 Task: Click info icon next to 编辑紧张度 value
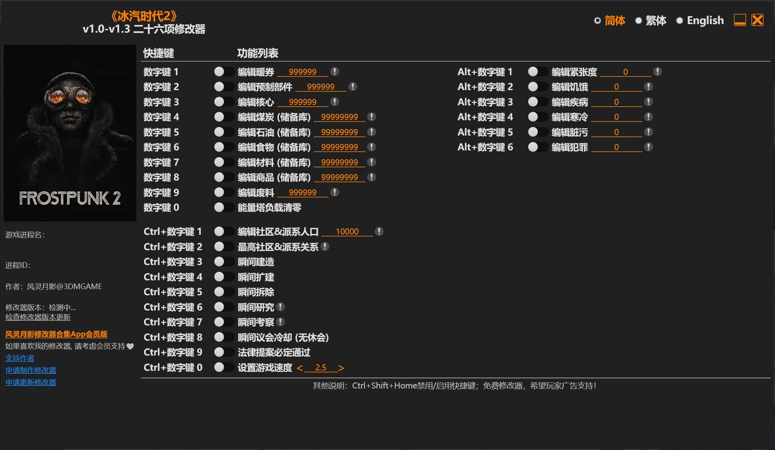coord(658,72)
